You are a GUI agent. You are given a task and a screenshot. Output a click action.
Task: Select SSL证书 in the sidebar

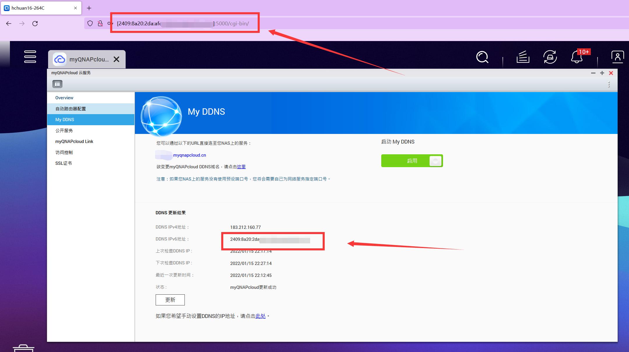(x=63, y=163)
